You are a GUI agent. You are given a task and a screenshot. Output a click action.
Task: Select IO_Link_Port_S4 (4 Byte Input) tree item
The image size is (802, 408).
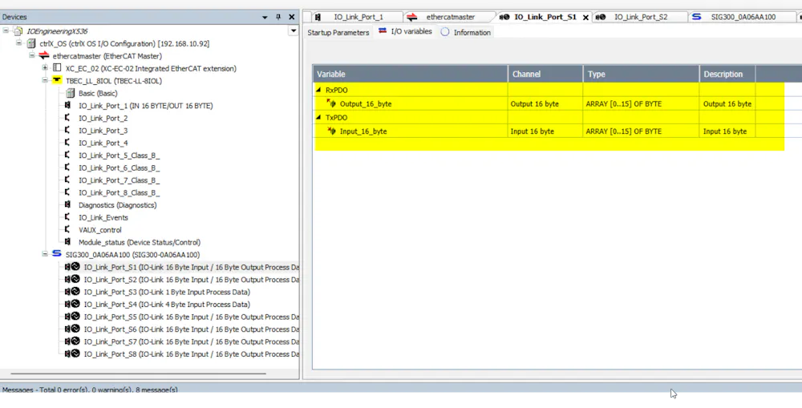167,305
